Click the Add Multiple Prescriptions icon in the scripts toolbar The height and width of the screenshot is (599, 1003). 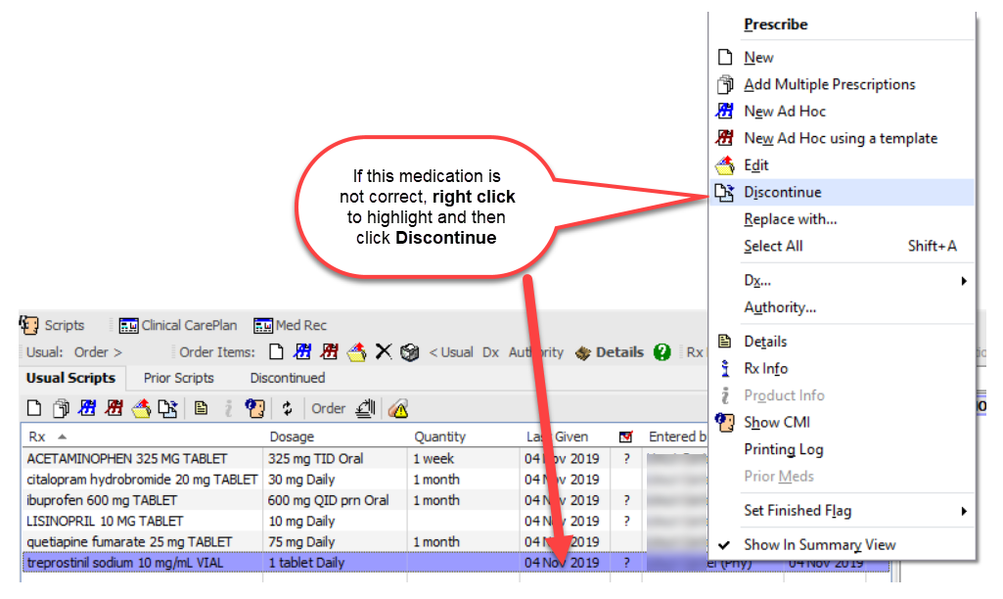pos(61,409)
